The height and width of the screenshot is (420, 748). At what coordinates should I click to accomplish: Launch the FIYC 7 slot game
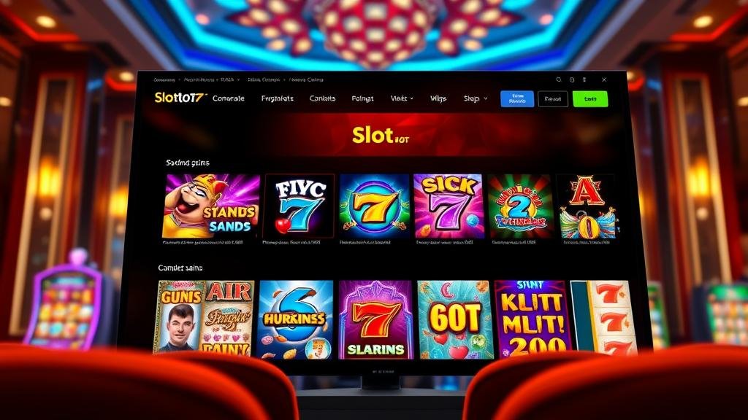pos(299,206)
